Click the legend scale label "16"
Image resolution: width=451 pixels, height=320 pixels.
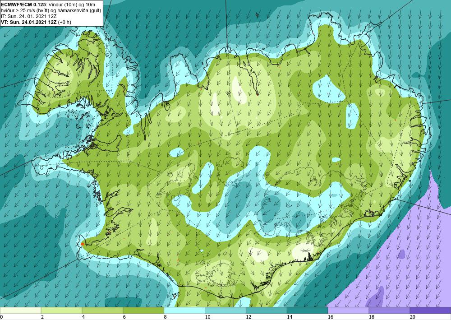[331, 317]
